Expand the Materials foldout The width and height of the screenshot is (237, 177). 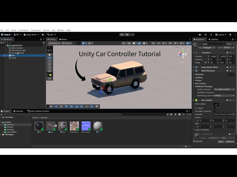(x=194, y=74)
